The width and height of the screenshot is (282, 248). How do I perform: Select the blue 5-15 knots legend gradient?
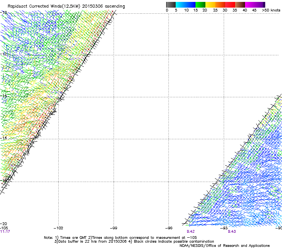186,5
